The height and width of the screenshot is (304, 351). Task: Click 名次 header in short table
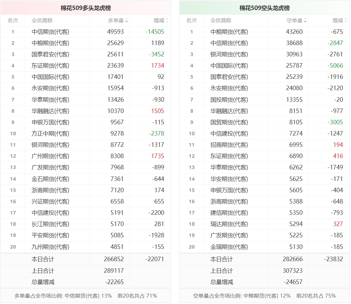pos(192,21)
